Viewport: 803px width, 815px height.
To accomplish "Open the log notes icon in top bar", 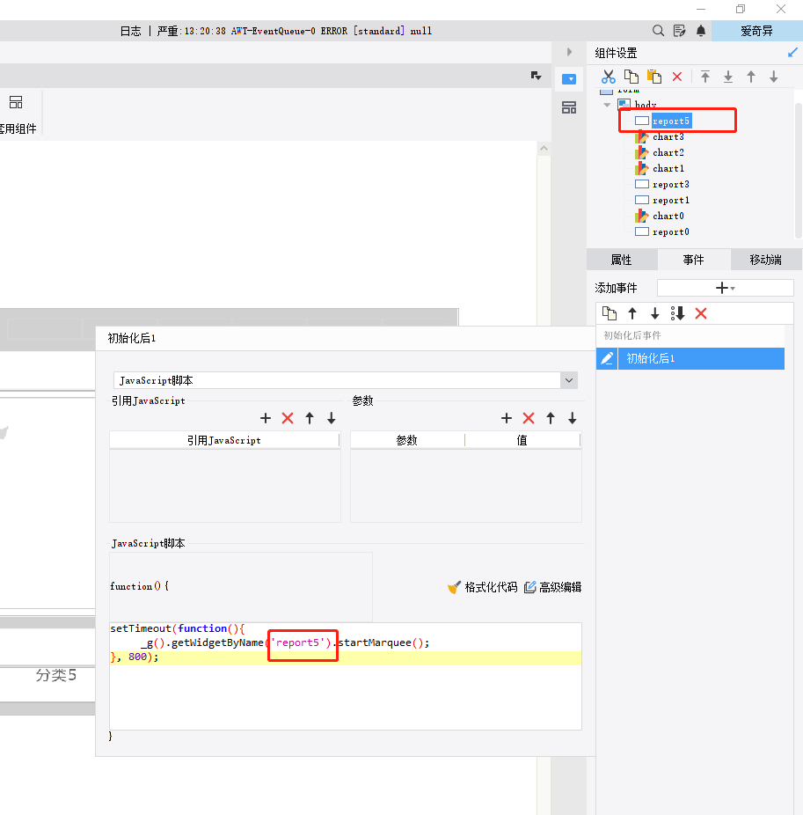I will click(x=679, y=31).
